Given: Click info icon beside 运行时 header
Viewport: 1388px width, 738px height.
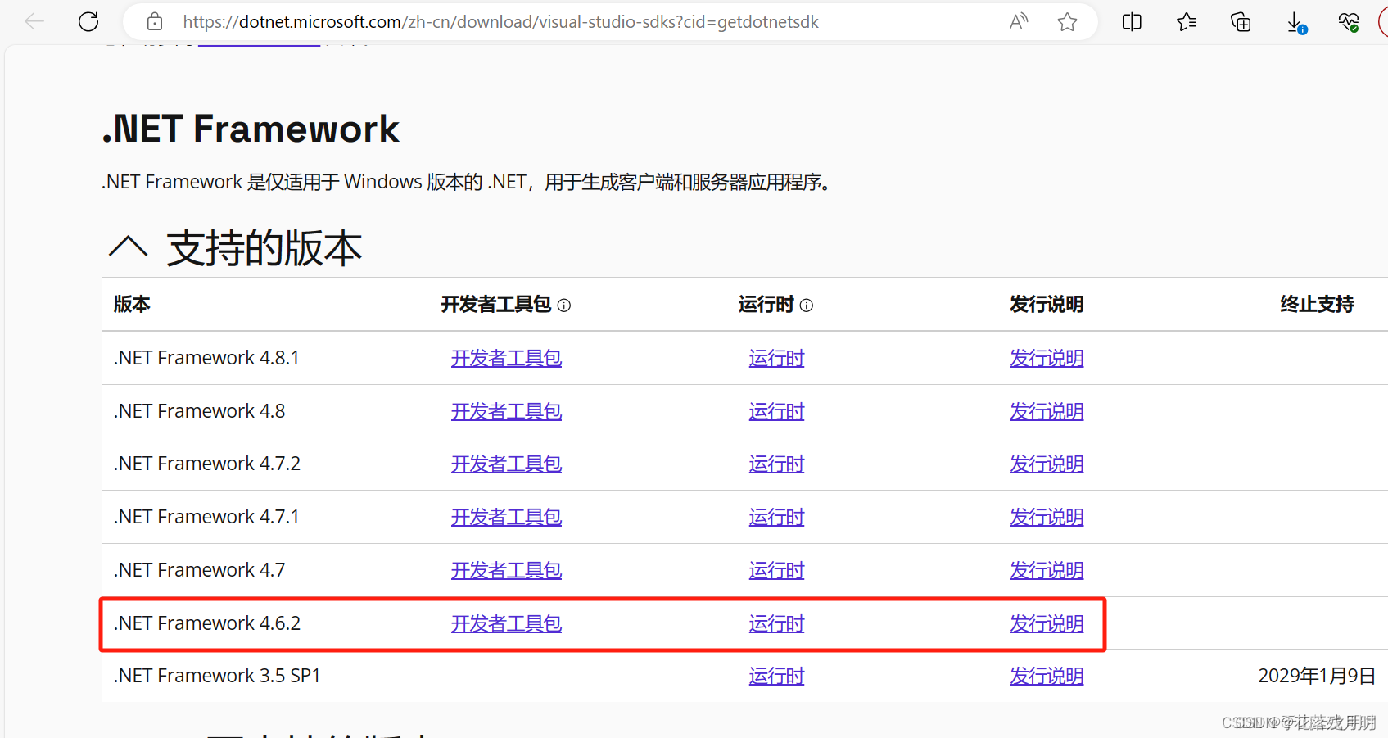Looking at the screenshot, I should [807, 306].
